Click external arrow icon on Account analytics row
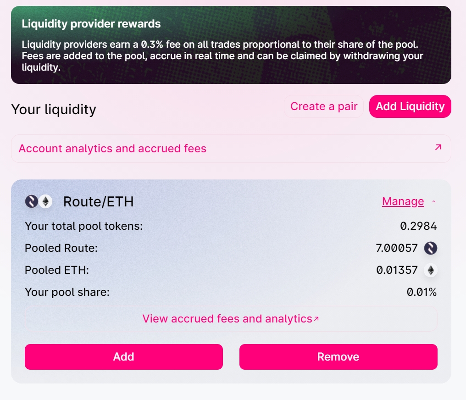Viewport: 466px width, 400px height. click(438, 147)
